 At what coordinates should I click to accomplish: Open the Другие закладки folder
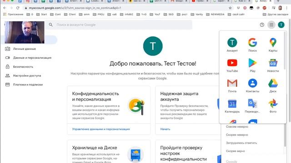(x=276, y=14)
